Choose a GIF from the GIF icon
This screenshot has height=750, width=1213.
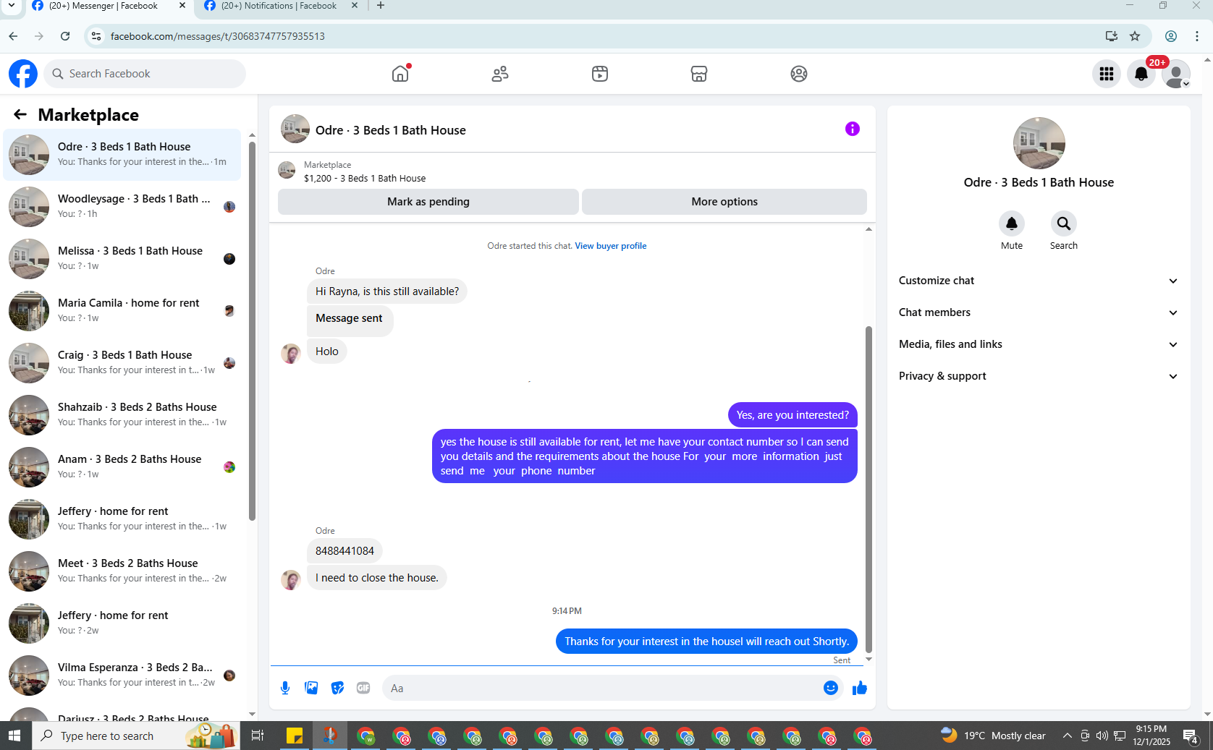(x=363, y=688)
